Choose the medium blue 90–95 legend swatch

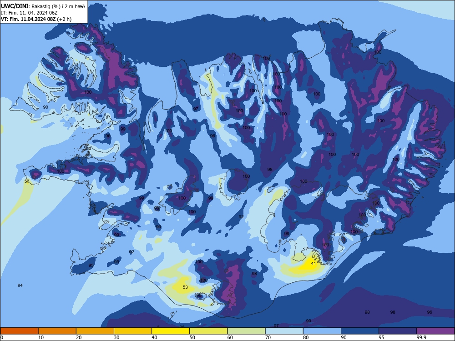pyautogui.click(x=360, y=331)
